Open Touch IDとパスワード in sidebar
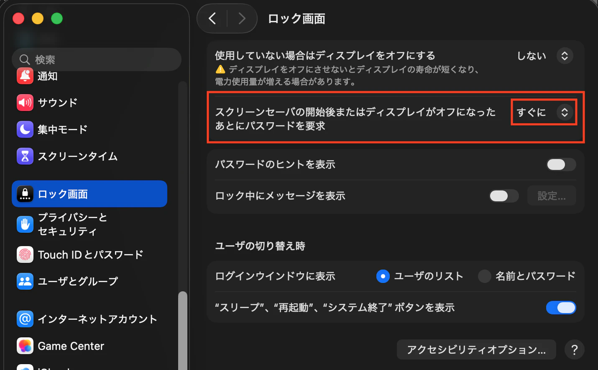 [89, 254]
